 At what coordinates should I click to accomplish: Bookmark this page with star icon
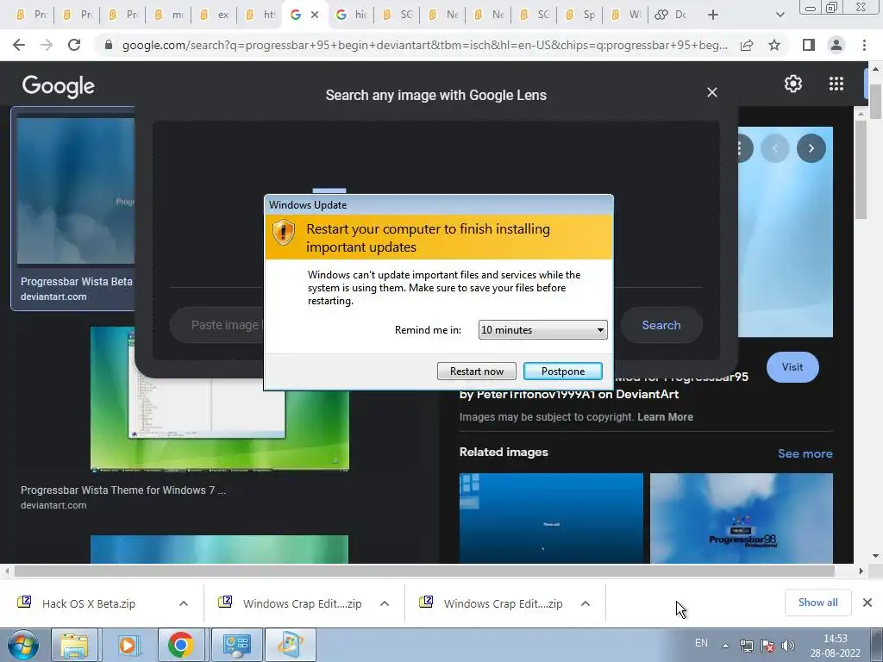pyautogui.click(x=774, y=45)
